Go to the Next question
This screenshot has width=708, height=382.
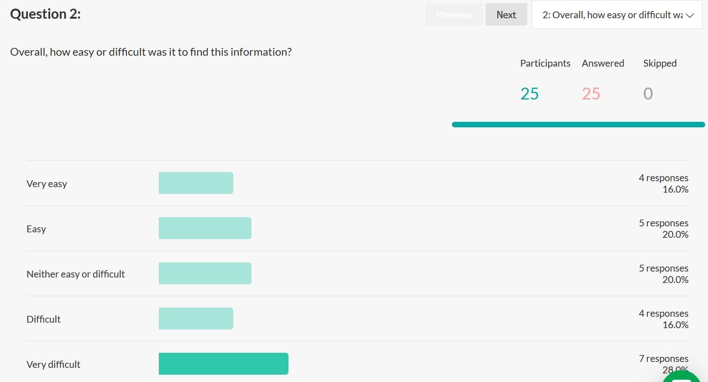pos(506,15)
